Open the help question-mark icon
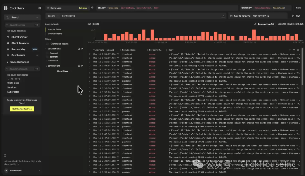Image resolution: width=305 pixels, height=176 pixels. point(5,155)
